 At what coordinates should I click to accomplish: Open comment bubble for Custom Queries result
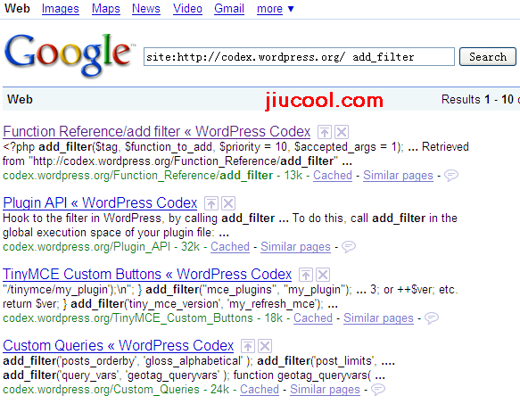[377, 389]
